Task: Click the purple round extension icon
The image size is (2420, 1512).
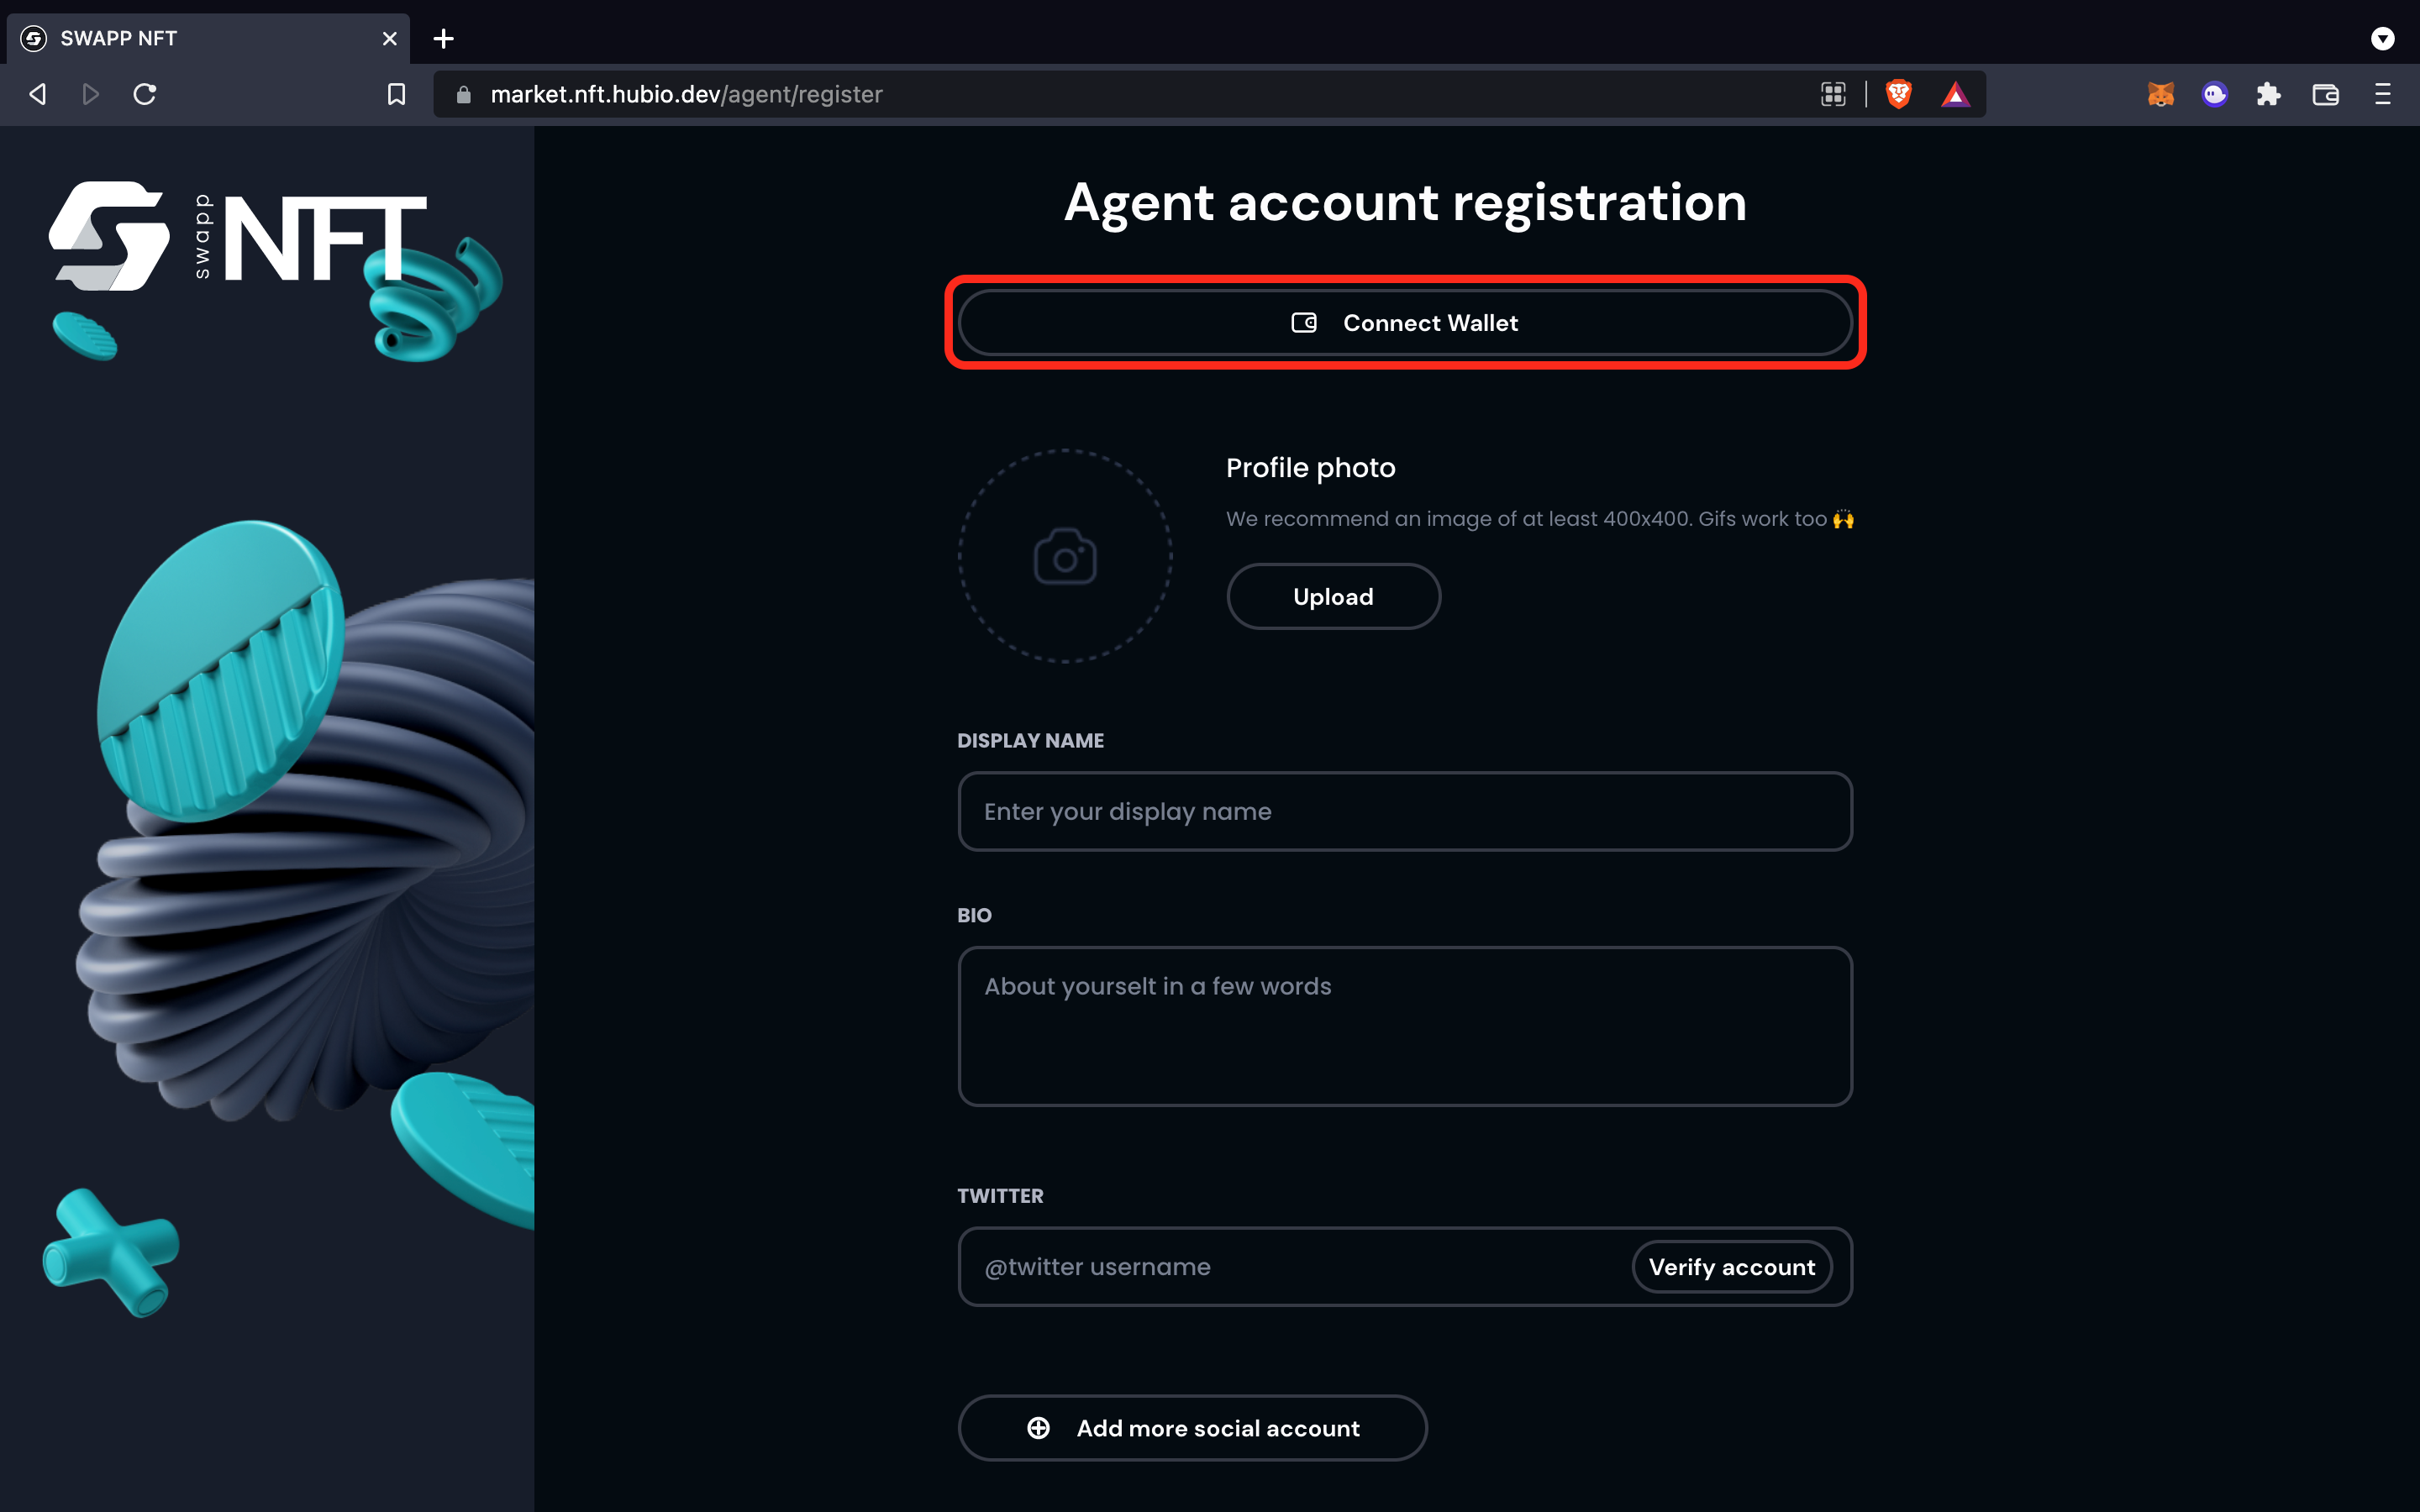Action: tap(2214, 94)
